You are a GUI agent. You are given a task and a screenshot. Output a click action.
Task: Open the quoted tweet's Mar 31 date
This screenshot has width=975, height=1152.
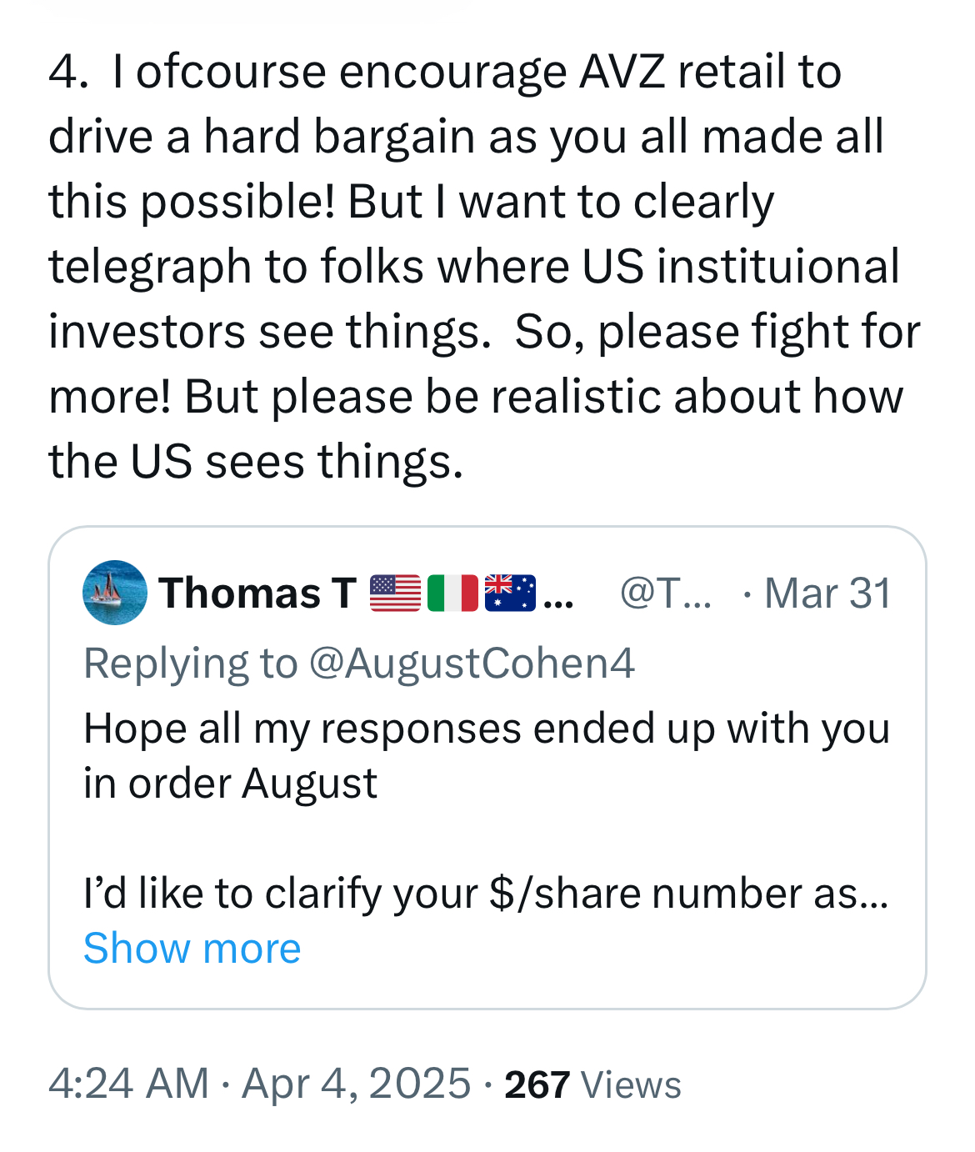(827, 593)
